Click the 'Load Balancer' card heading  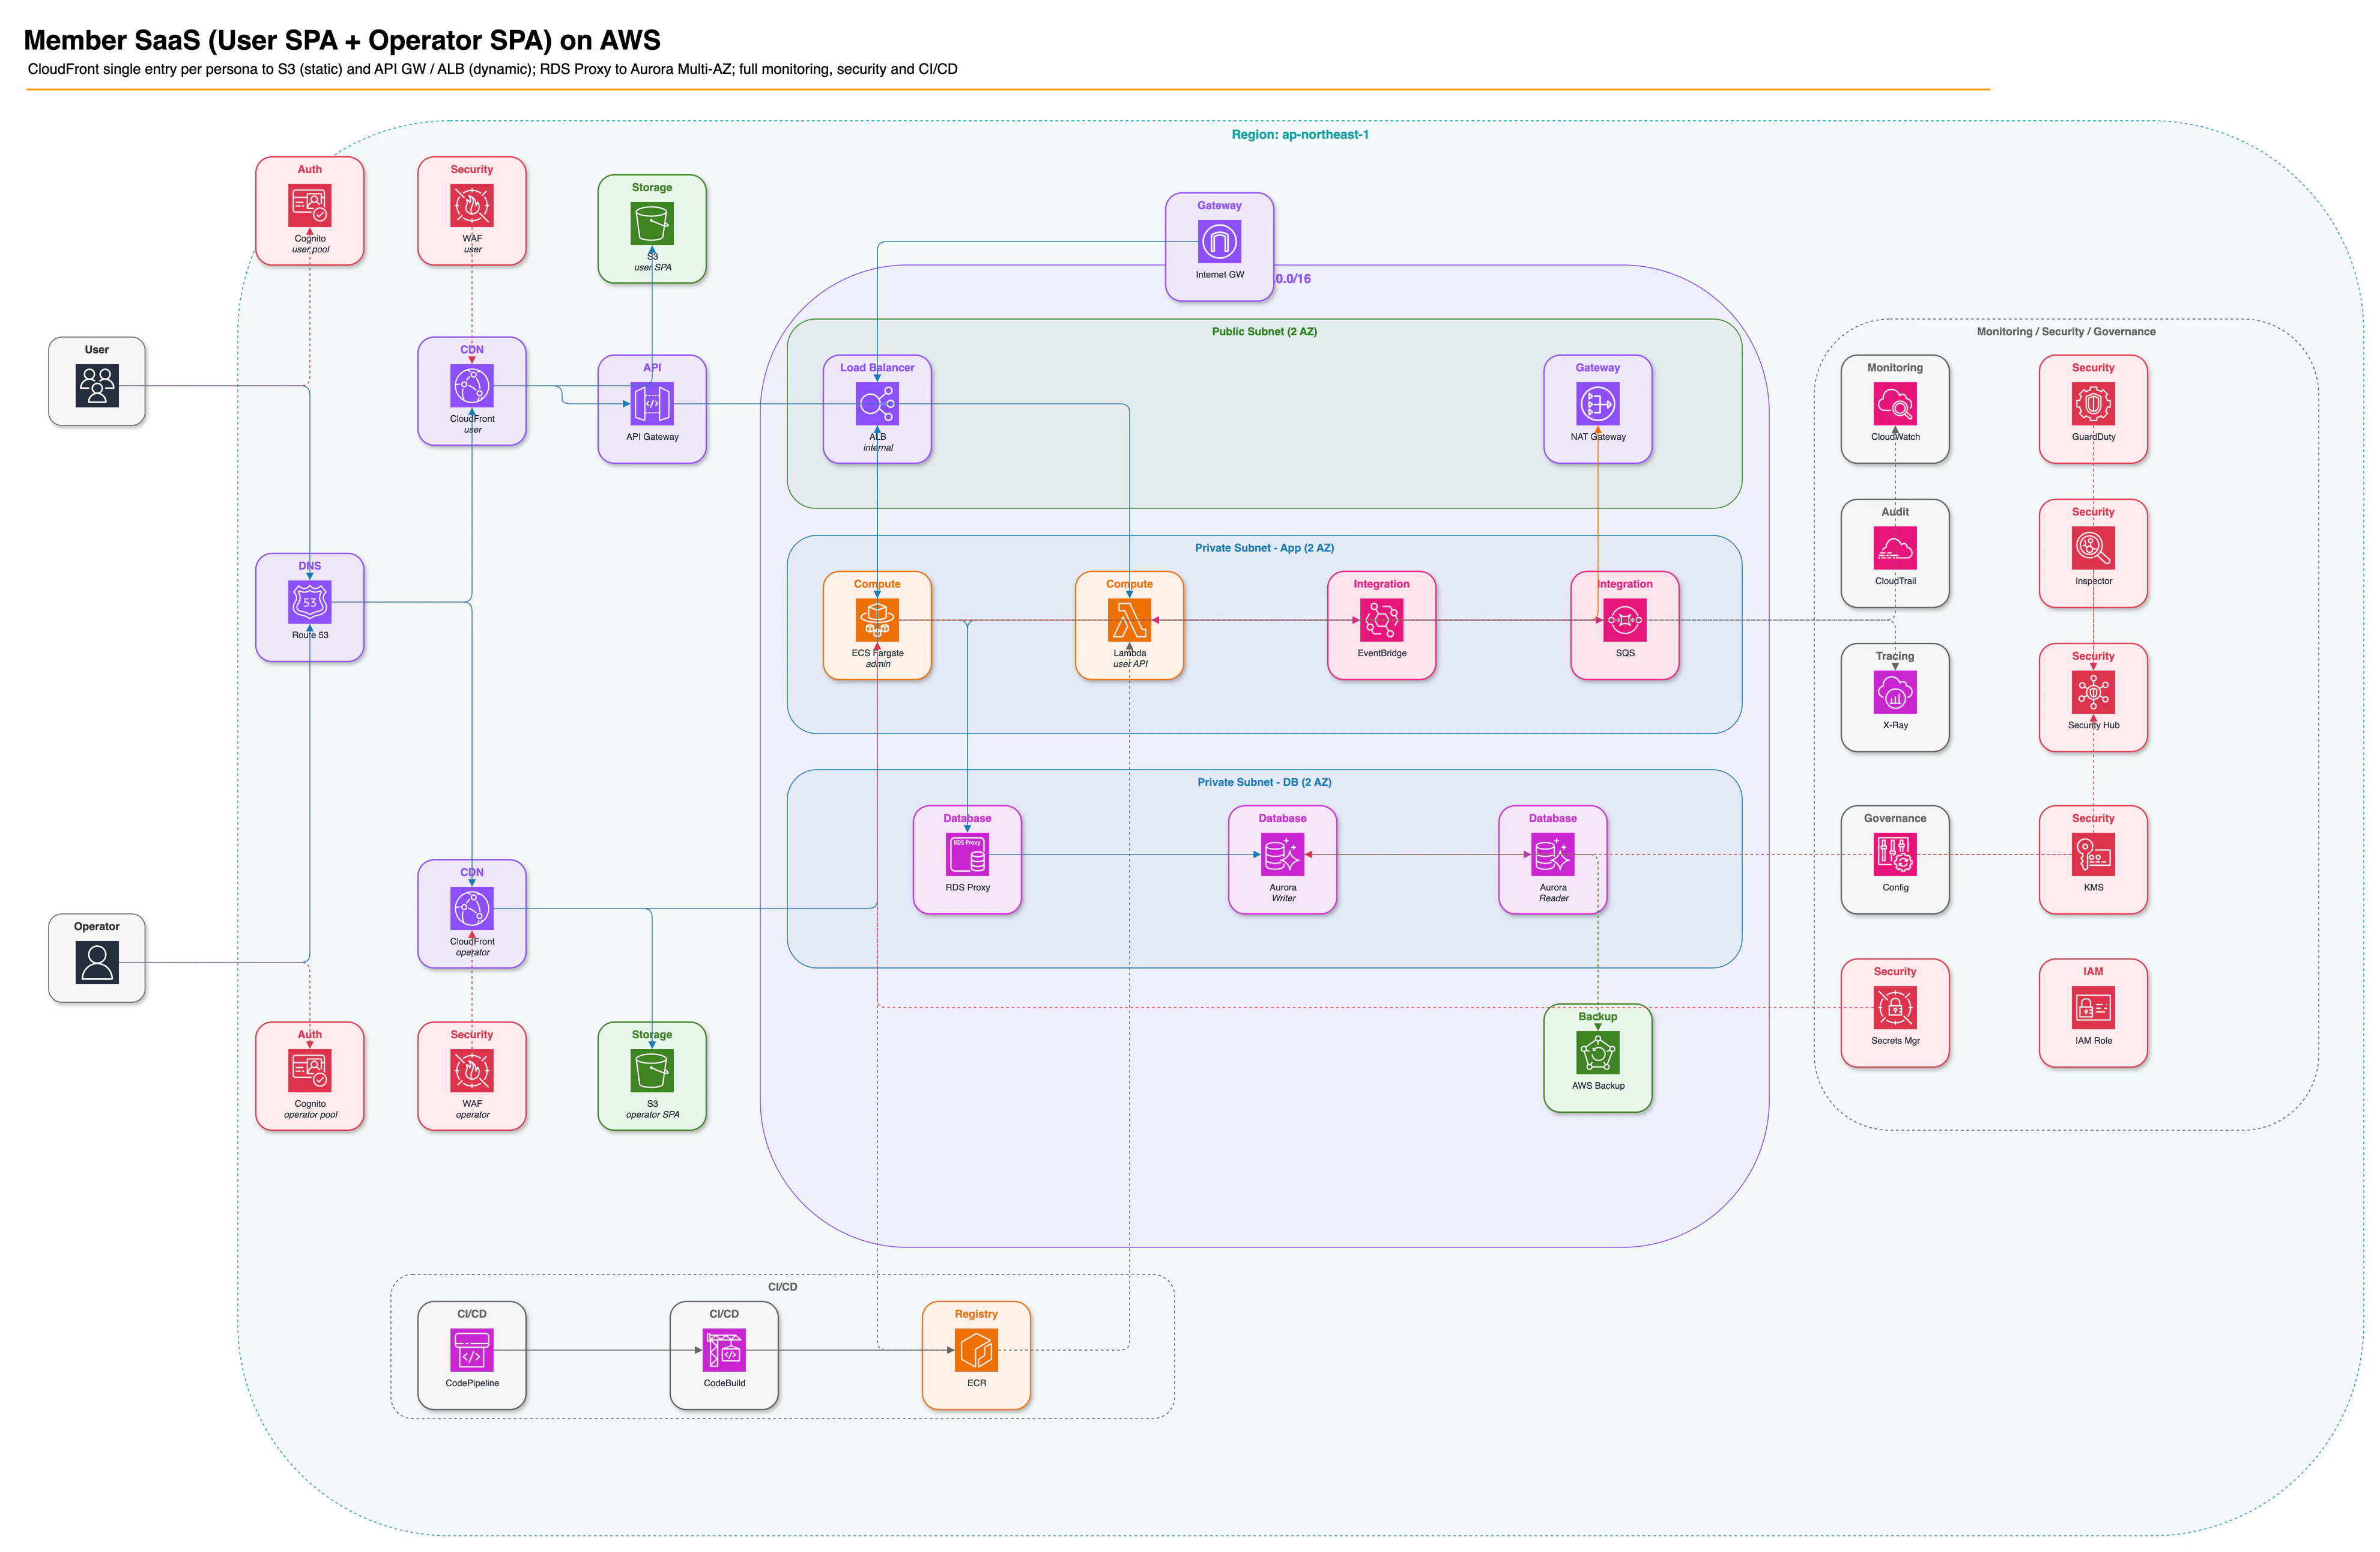coord(877,367)
